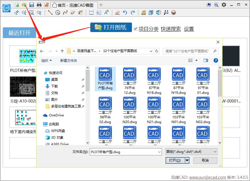Viewport: 250px width, 181px height.
Task: Go up one folder level
Action: pyautogui.click(x=62, y=51)
